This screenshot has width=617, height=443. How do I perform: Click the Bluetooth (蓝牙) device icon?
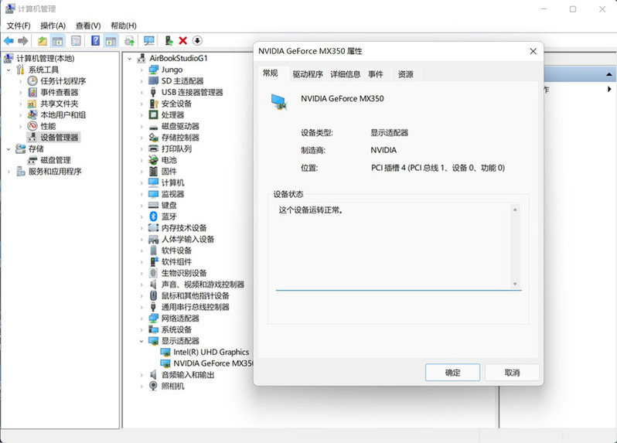tap(153, 216)
